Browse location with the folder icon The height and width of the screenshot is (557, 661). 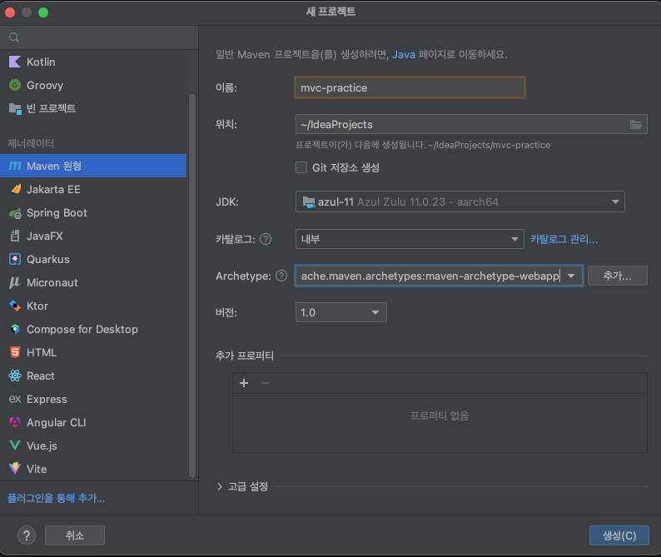click(636, 124)
